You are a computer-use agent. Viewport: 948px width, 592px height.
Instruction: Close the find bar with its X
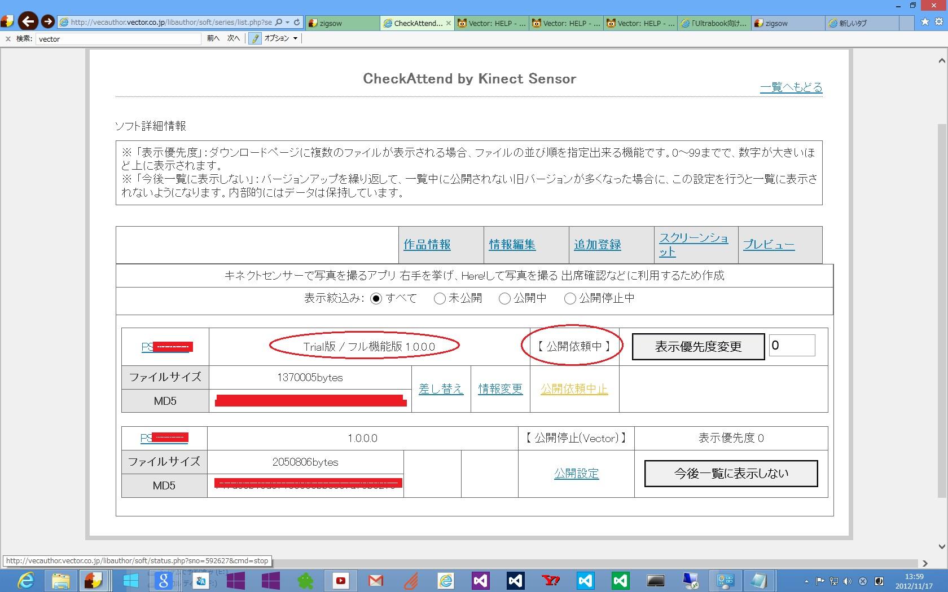pyautogui.click(x=8, y=39)
